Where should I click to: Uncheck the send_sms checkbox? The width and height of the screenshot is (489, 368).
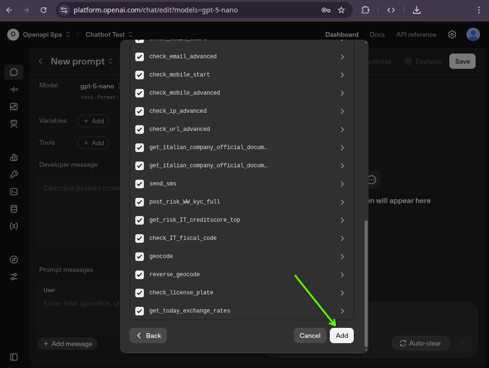click(140, 184)
